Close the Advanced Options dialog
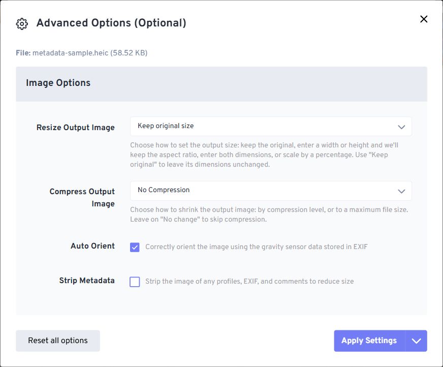Screen dimensions: 443x367 [x=424, y=19]
